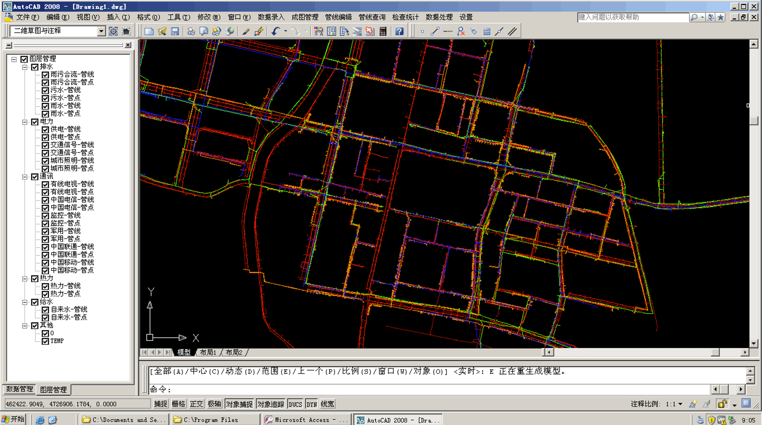Click the Communication Center satellite icon

point(710,17)
